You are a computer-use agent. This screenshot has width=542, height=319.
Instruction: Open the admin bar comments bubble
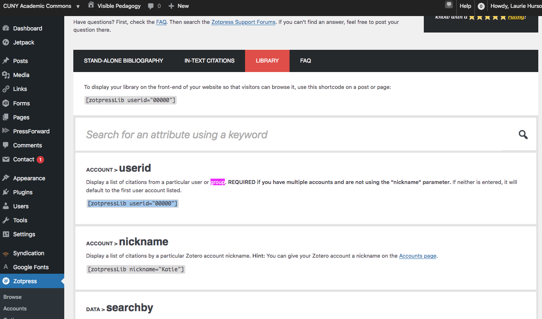pos(151,6)
